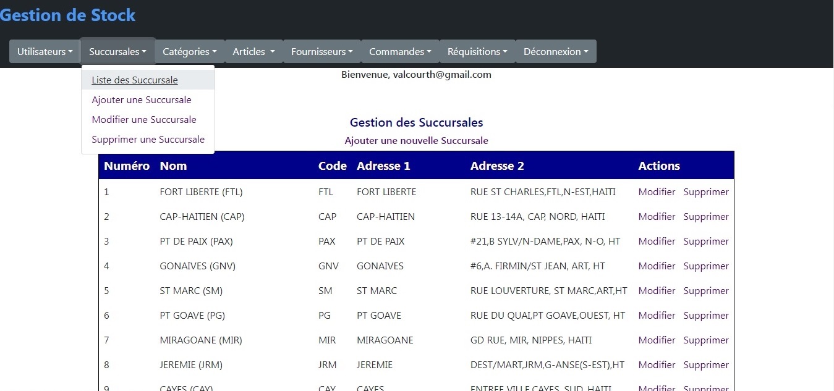834x391 pixels.
Task: Select Modifier une Succursale menu entry
Action: [144, 120]
